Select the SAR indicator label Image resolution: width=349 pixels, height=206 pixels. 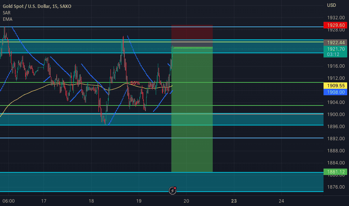(x=6, y=13)
